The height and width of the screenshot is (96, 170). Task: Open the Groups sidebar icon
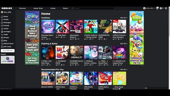click(2, 38)
